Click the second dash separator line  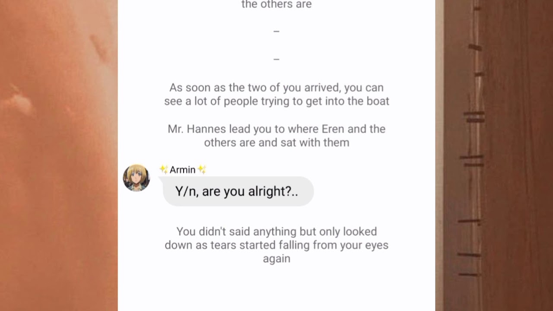click(276, 59)
